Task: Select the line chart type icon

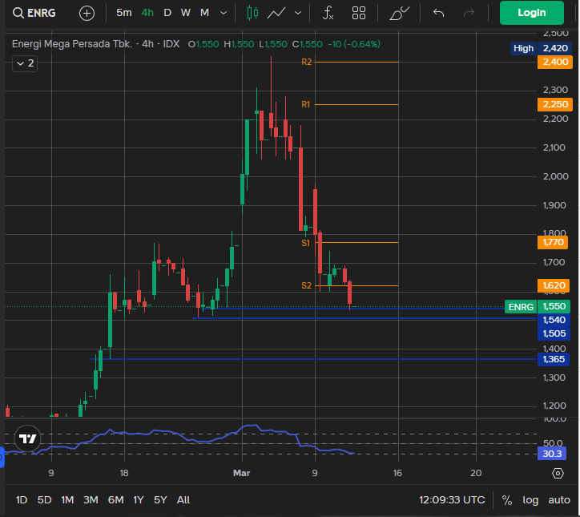Action: pyautogui.click(x=277, y=13)
